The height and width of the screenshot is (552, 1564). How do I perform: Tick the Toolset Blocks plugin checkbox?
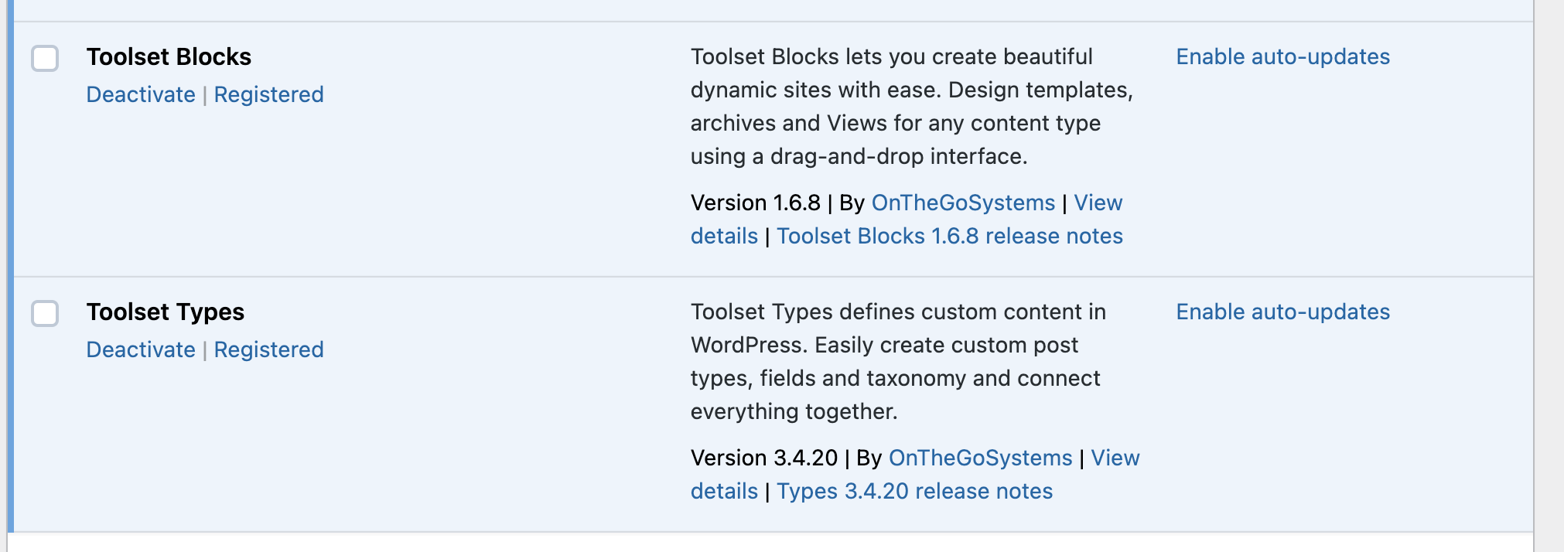(45, 58)
